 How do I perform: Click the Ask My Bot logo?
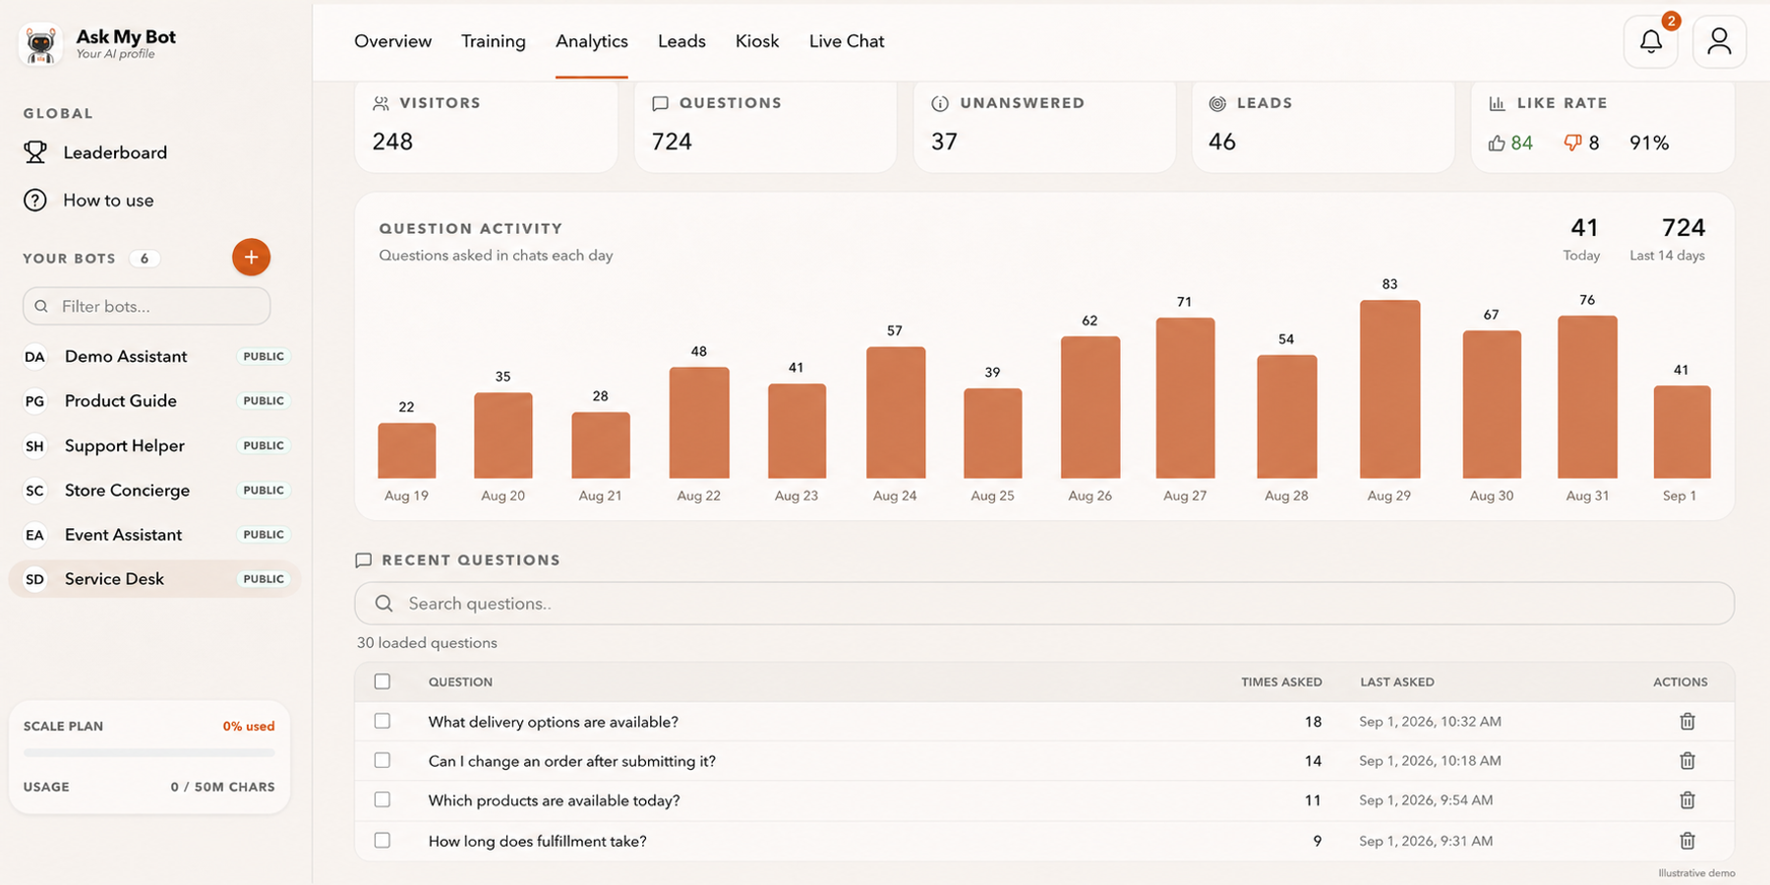[40, 44]
